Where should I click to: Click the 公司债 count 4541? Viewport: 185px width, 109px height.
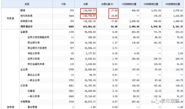click(x=71, y=86)
